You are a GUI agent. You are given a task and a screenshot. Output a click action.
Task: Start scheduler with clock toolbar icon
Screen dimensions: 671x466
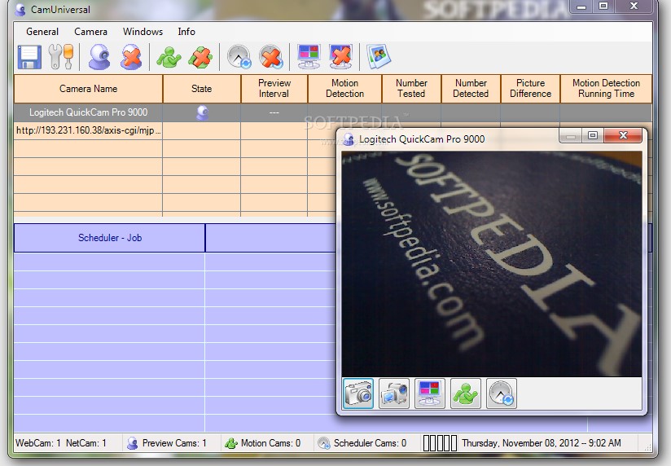click(x=239, y=57)
